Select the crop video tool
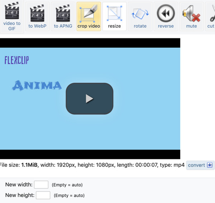 click(89, 16)
